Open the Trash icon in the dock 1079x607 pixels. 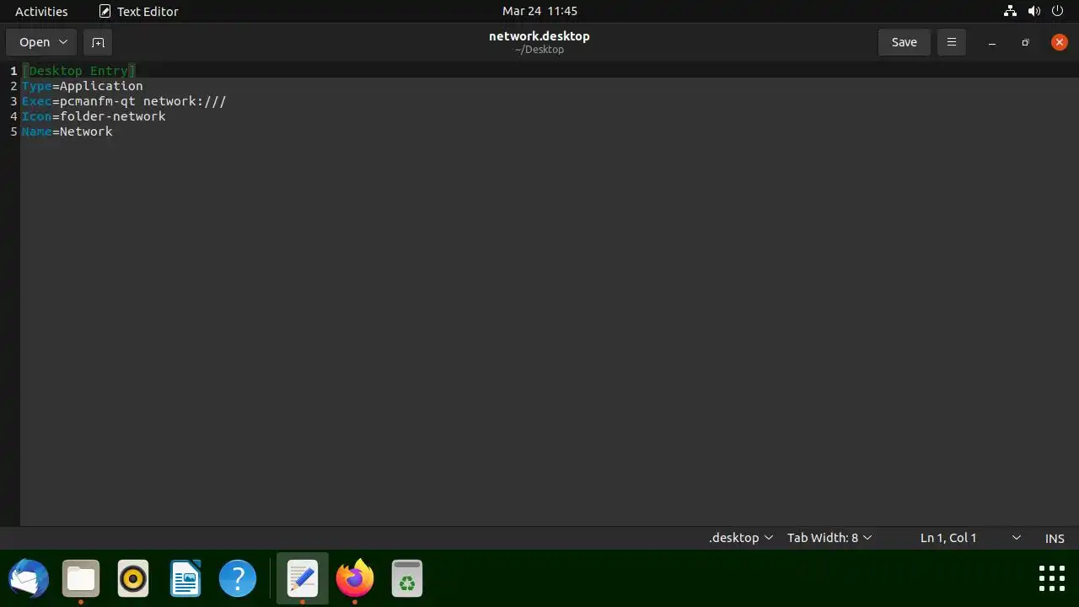pos(407,579)
